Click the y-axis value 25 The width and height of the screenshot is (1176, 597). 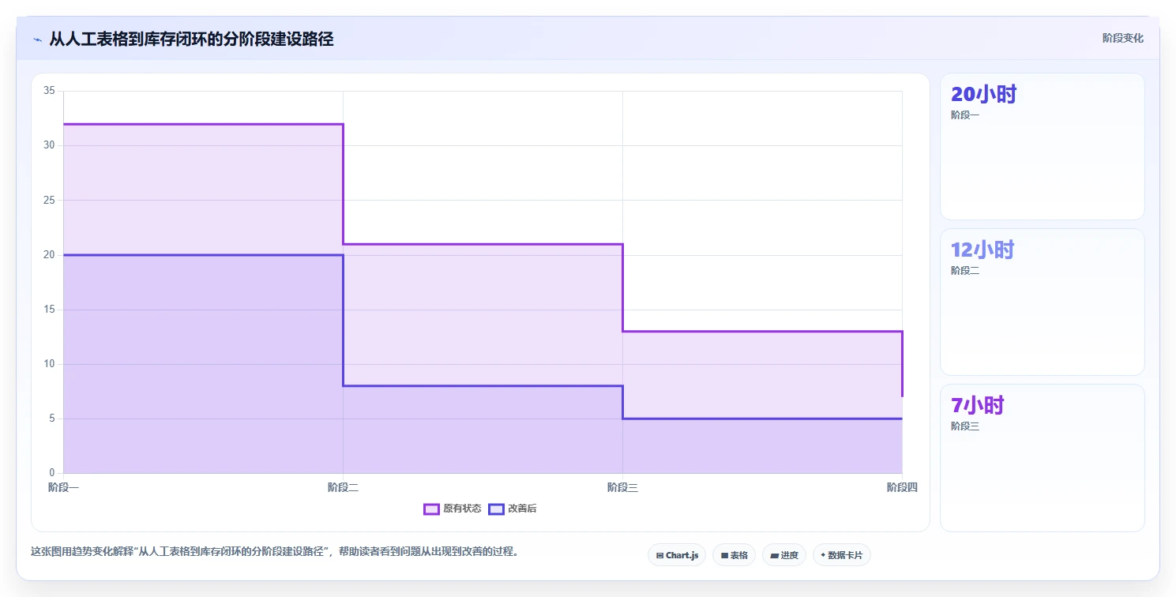(x=49, y=200)
